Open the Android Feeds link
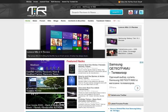 pyautogui.click(x=45, y=2)
